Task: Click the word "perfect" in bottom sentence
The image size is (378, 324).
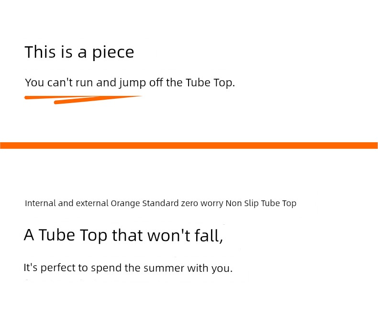Action: click(58, 268)
